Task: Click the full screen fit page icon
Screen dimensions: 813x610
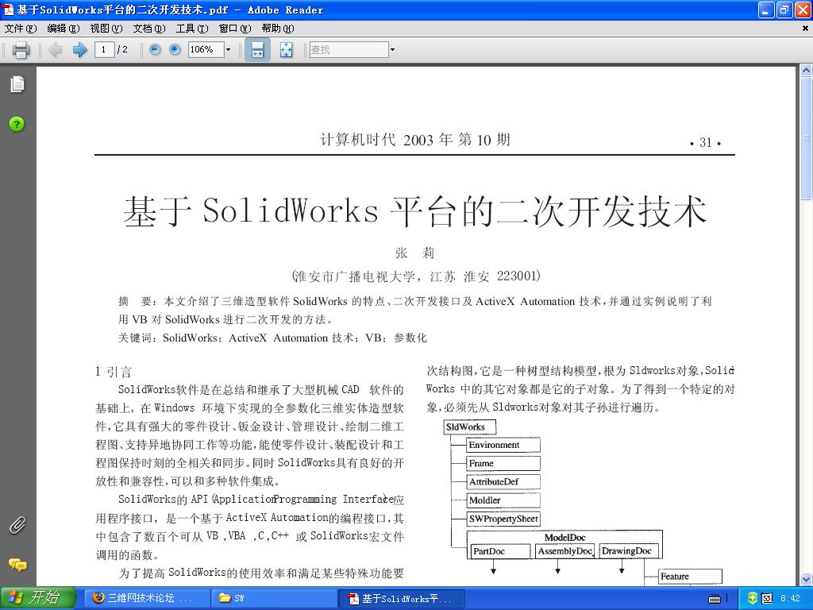Action: click(286, 50)
